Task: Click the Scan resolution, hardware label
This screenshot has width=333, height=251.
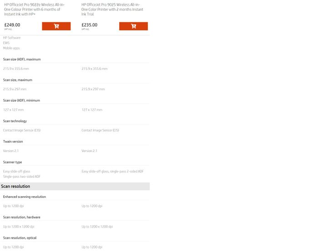Action: pos(22,217)
